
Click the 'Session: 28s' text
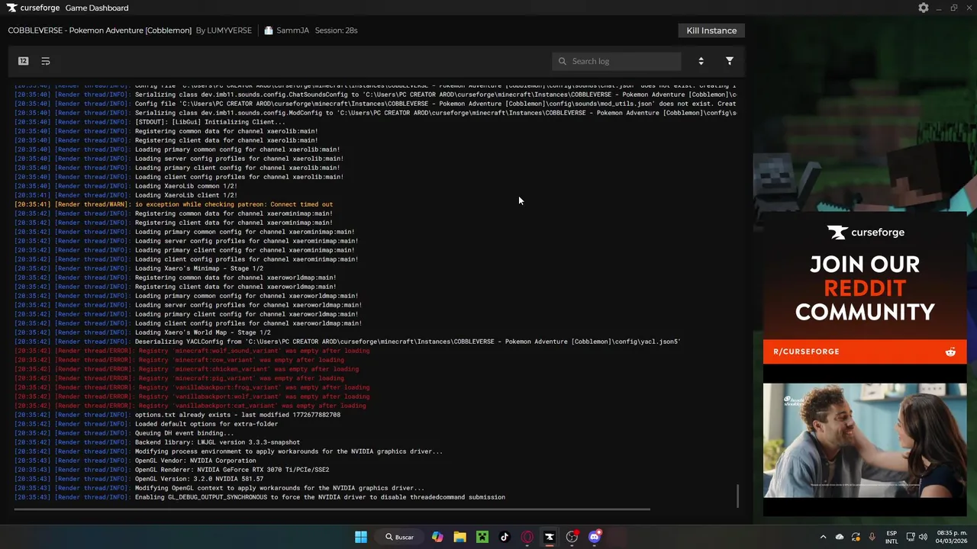point(336,30)
